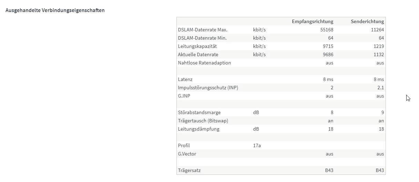Image resolution: width=419 pixels, height=182 pixels.
Task: Click the Profil row label
Action: pos(184,145)
